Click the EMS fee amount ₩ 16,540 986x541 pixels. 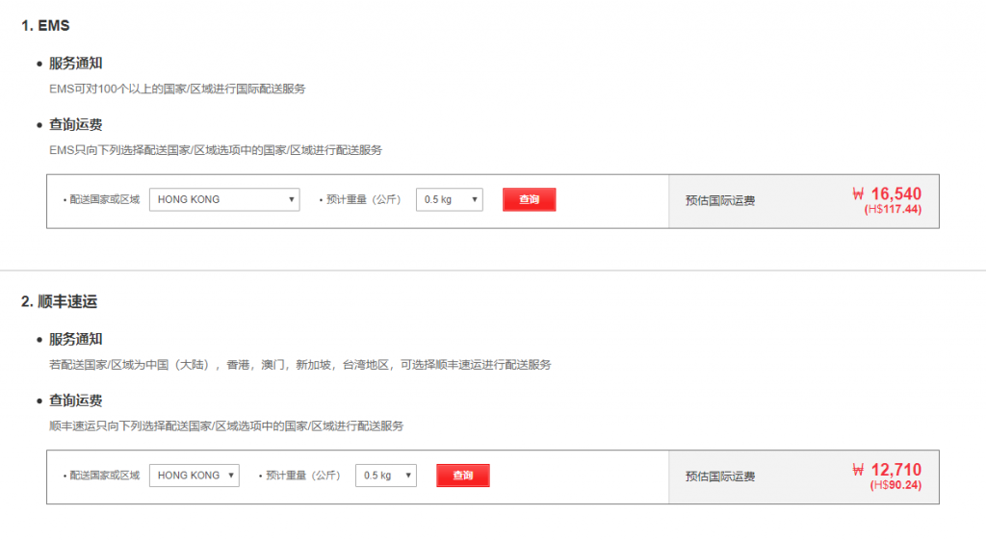pos(887,194)
